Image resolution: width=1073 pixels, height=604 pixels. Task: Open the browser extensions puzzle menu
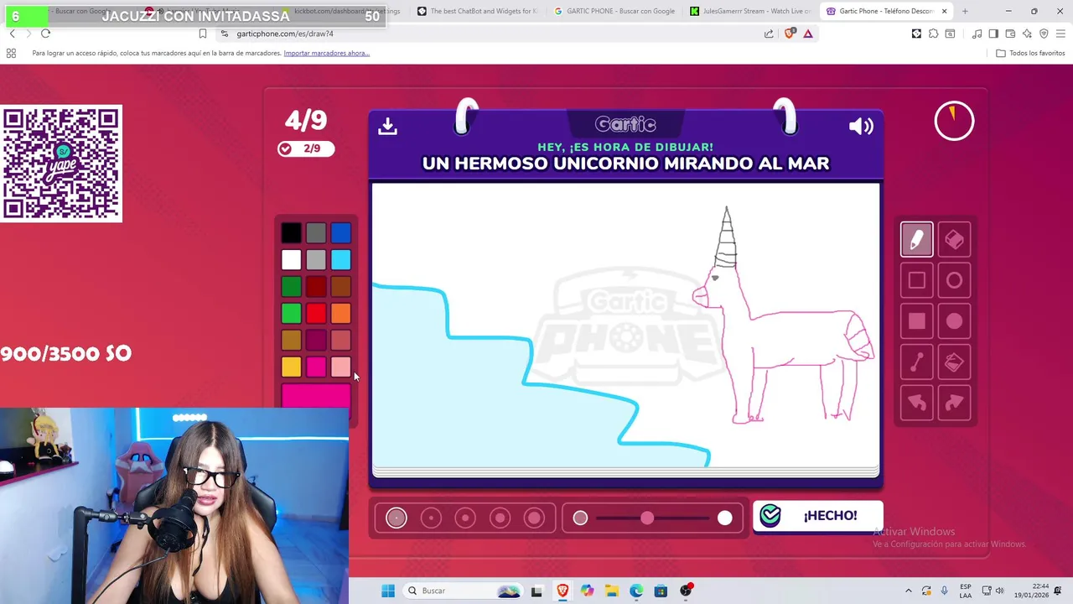933,34
